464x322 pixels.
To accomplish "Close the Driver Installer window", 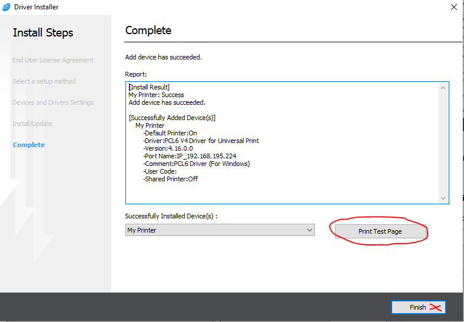I will (453, 7).
